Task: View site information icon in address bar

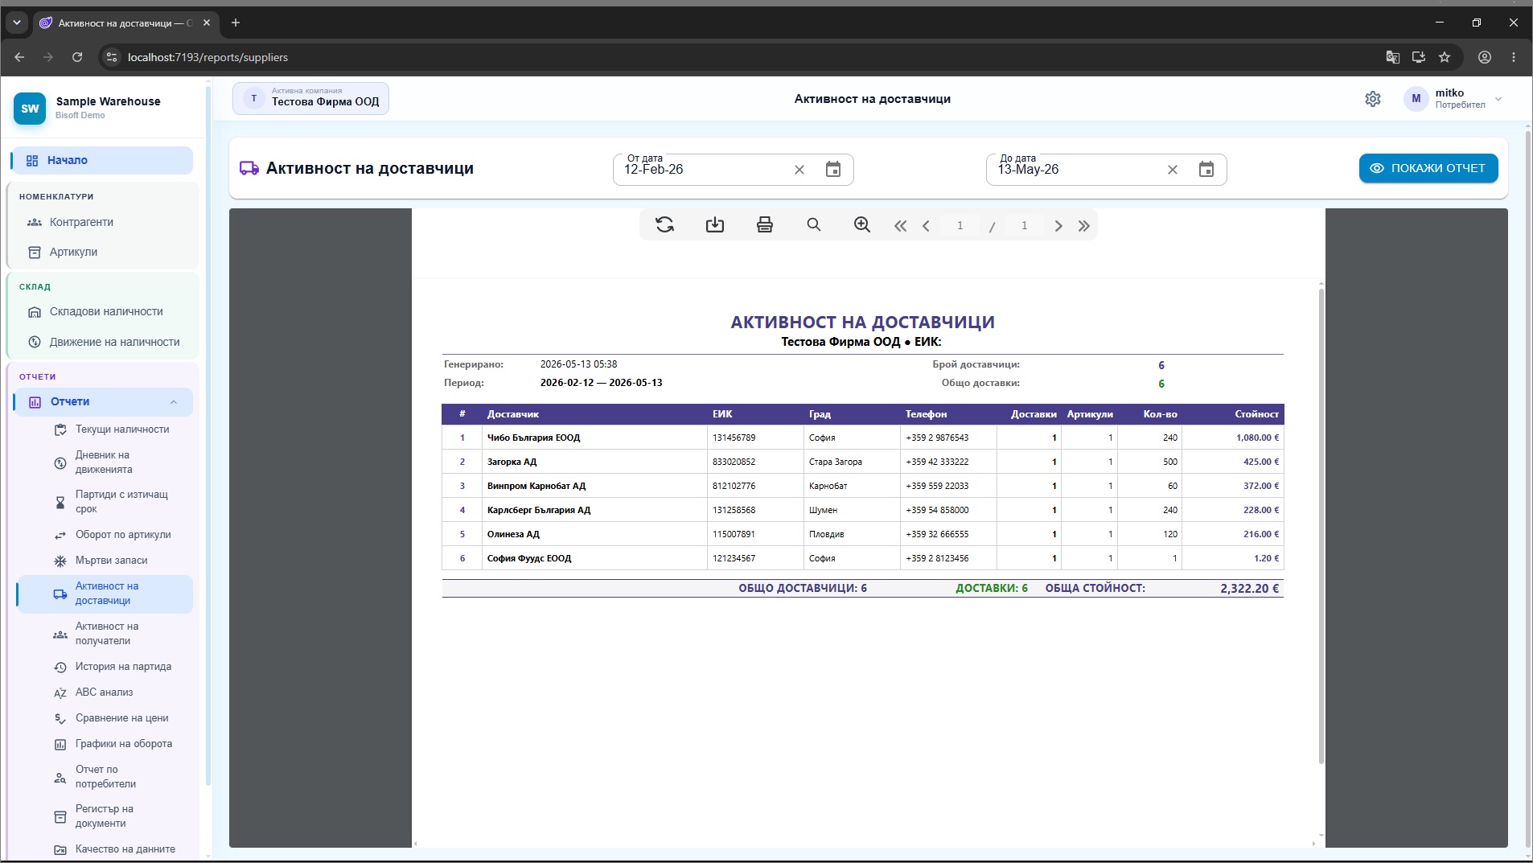Action: 112,57
